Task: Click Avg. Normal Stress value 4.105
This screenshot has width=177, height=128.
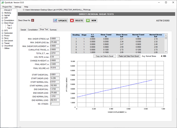Action: coord(163,56)
